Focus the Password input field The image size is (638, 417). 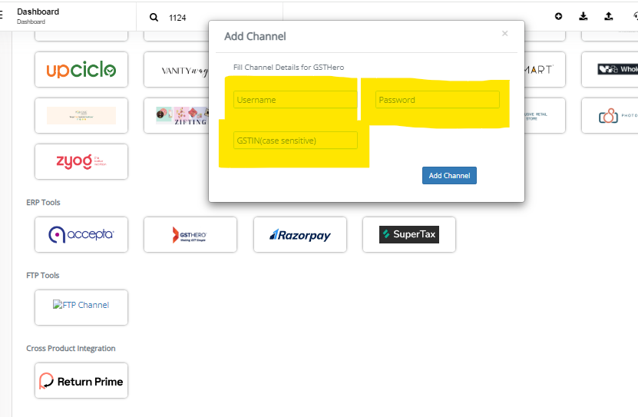pyautogui.click(x=438, y=100)
